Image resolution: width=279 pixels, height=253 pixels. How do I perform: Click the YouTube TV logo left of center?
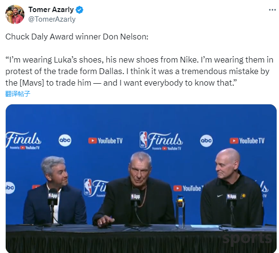(x=105, y=141)
